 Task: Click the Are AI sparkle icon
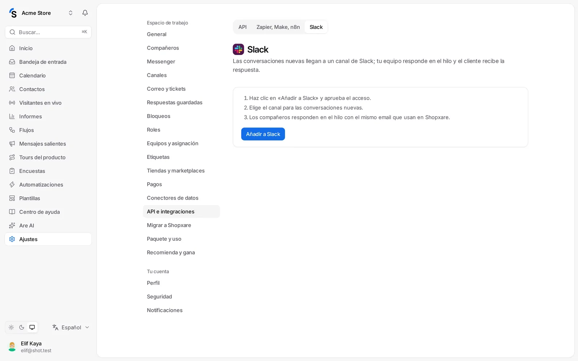(x=12, y=226)
